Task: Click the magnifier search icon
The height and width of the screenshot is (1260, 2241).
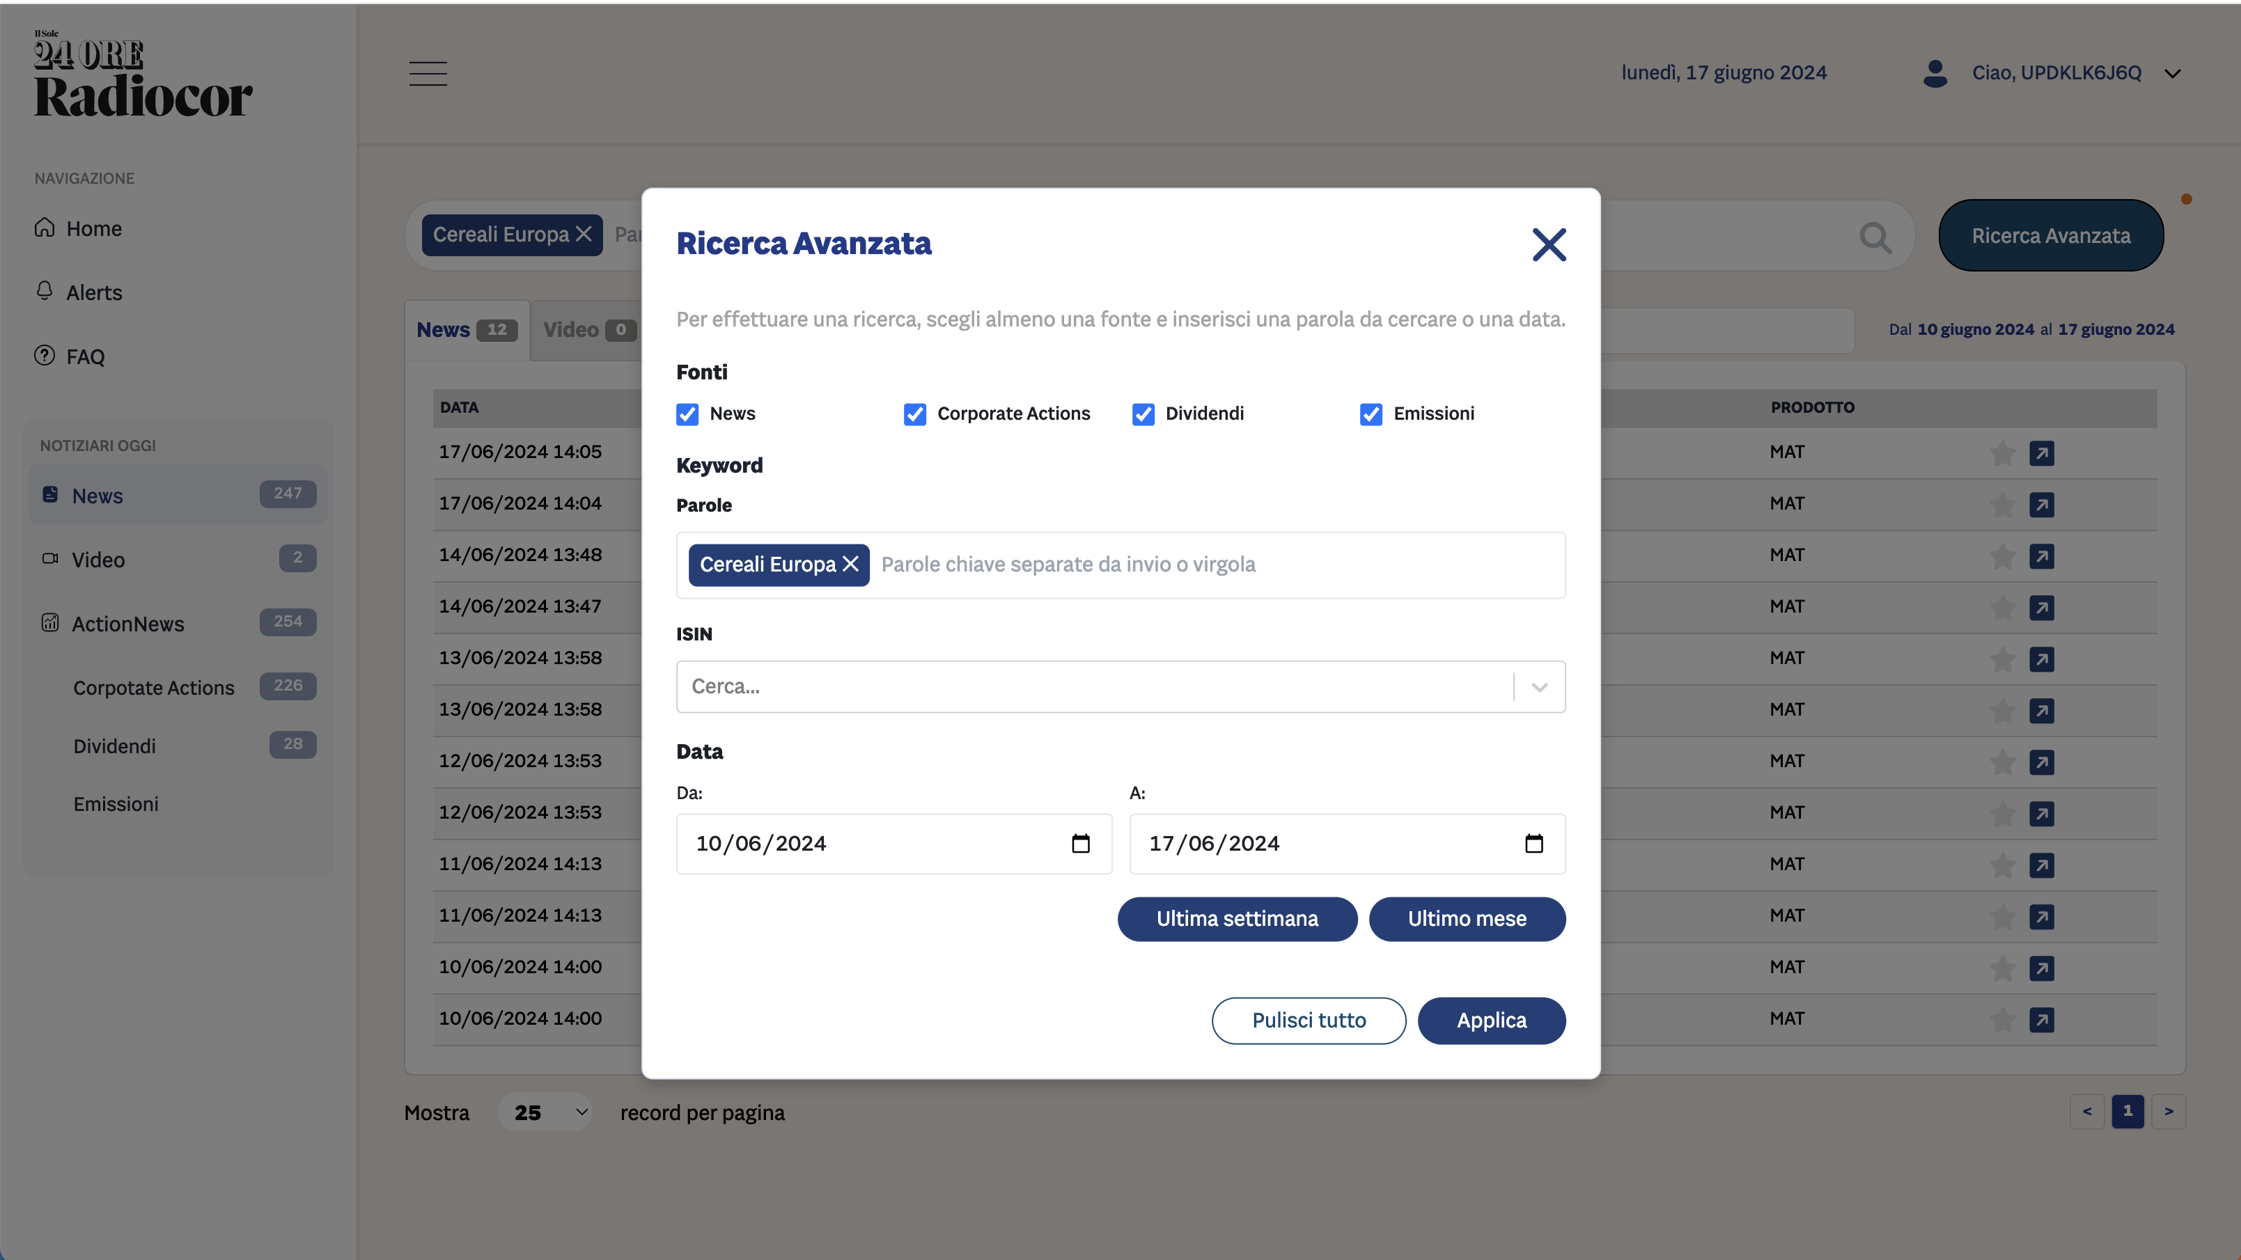Action: tap(1875, 237)
